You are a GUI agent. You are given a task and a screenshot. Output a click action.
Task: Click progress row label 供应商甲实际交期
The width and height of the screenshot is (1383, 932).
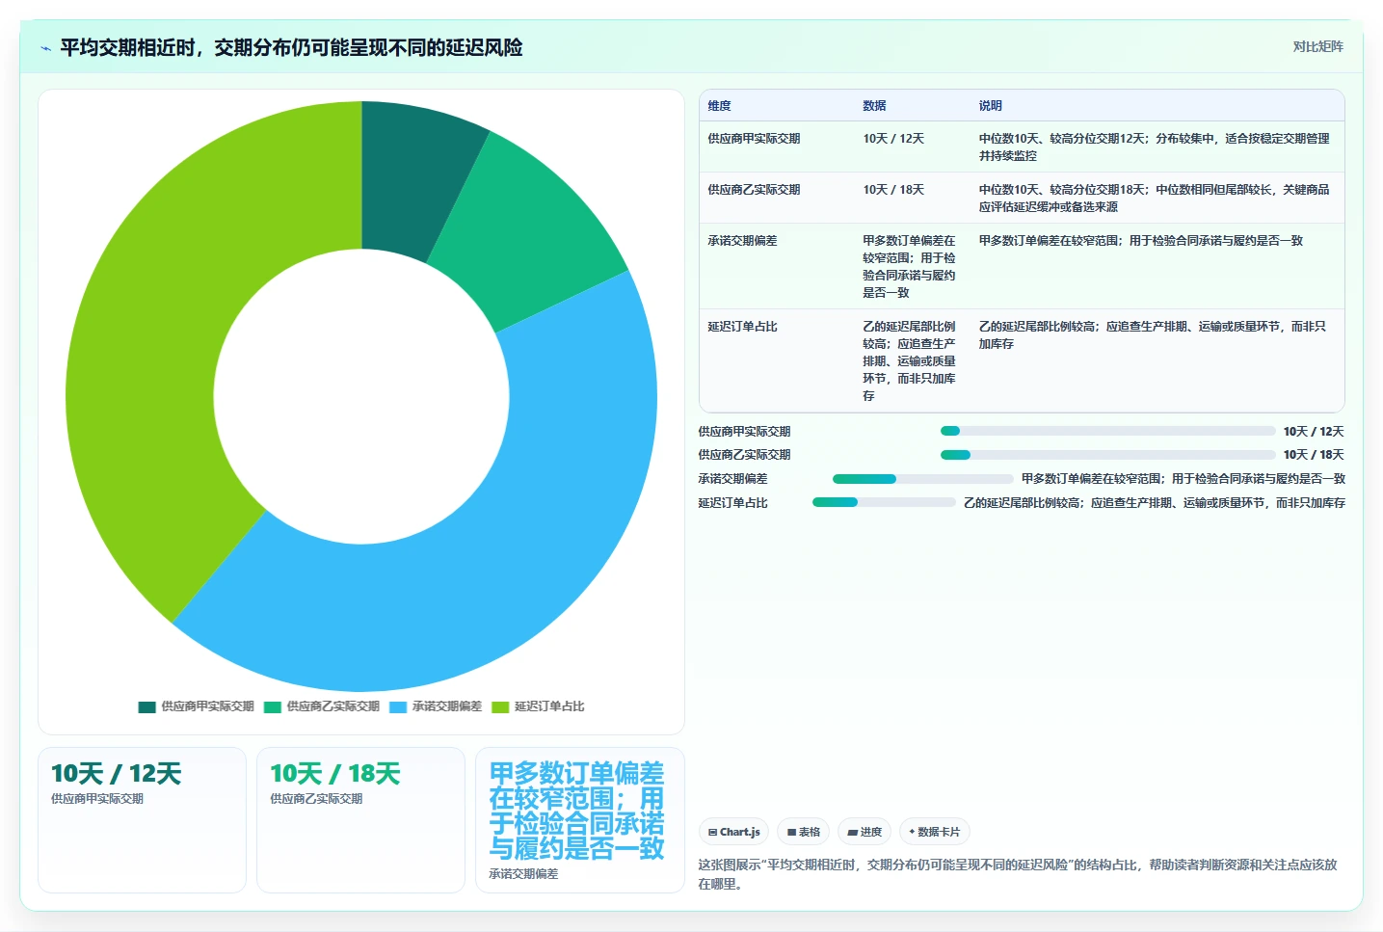pyautogui.click(x=744, y=432)
